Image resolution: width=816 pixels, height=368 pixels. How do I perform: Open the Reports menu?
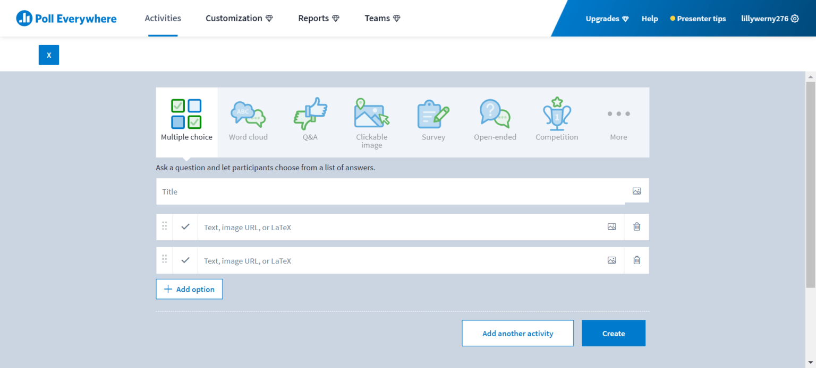pyautogui.click(x=319, y=19)
